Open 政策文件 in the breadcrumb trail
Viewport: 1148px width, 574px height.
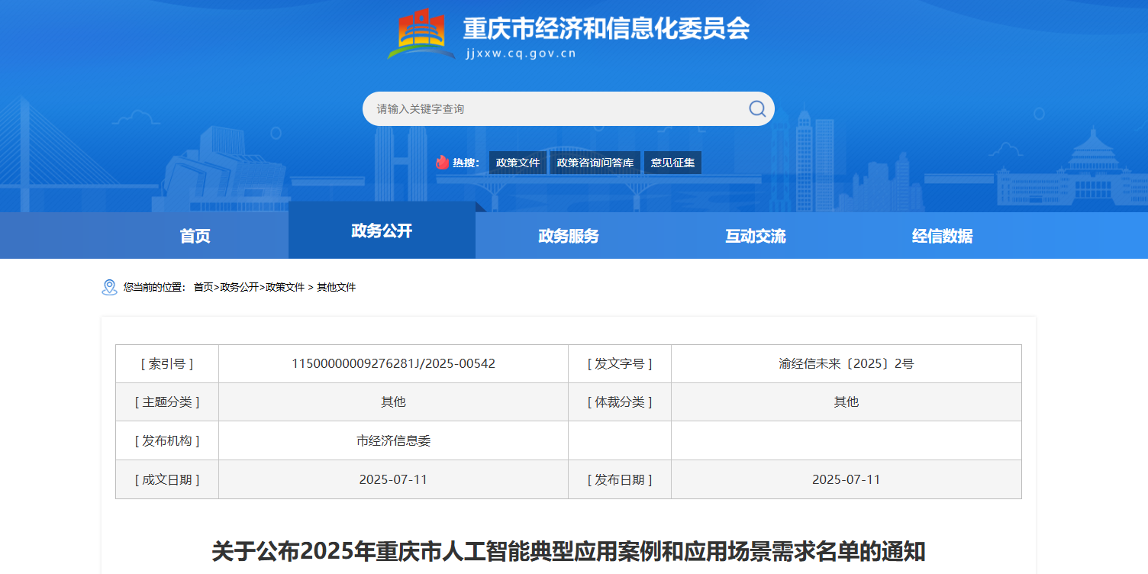(x=285, y=287)
